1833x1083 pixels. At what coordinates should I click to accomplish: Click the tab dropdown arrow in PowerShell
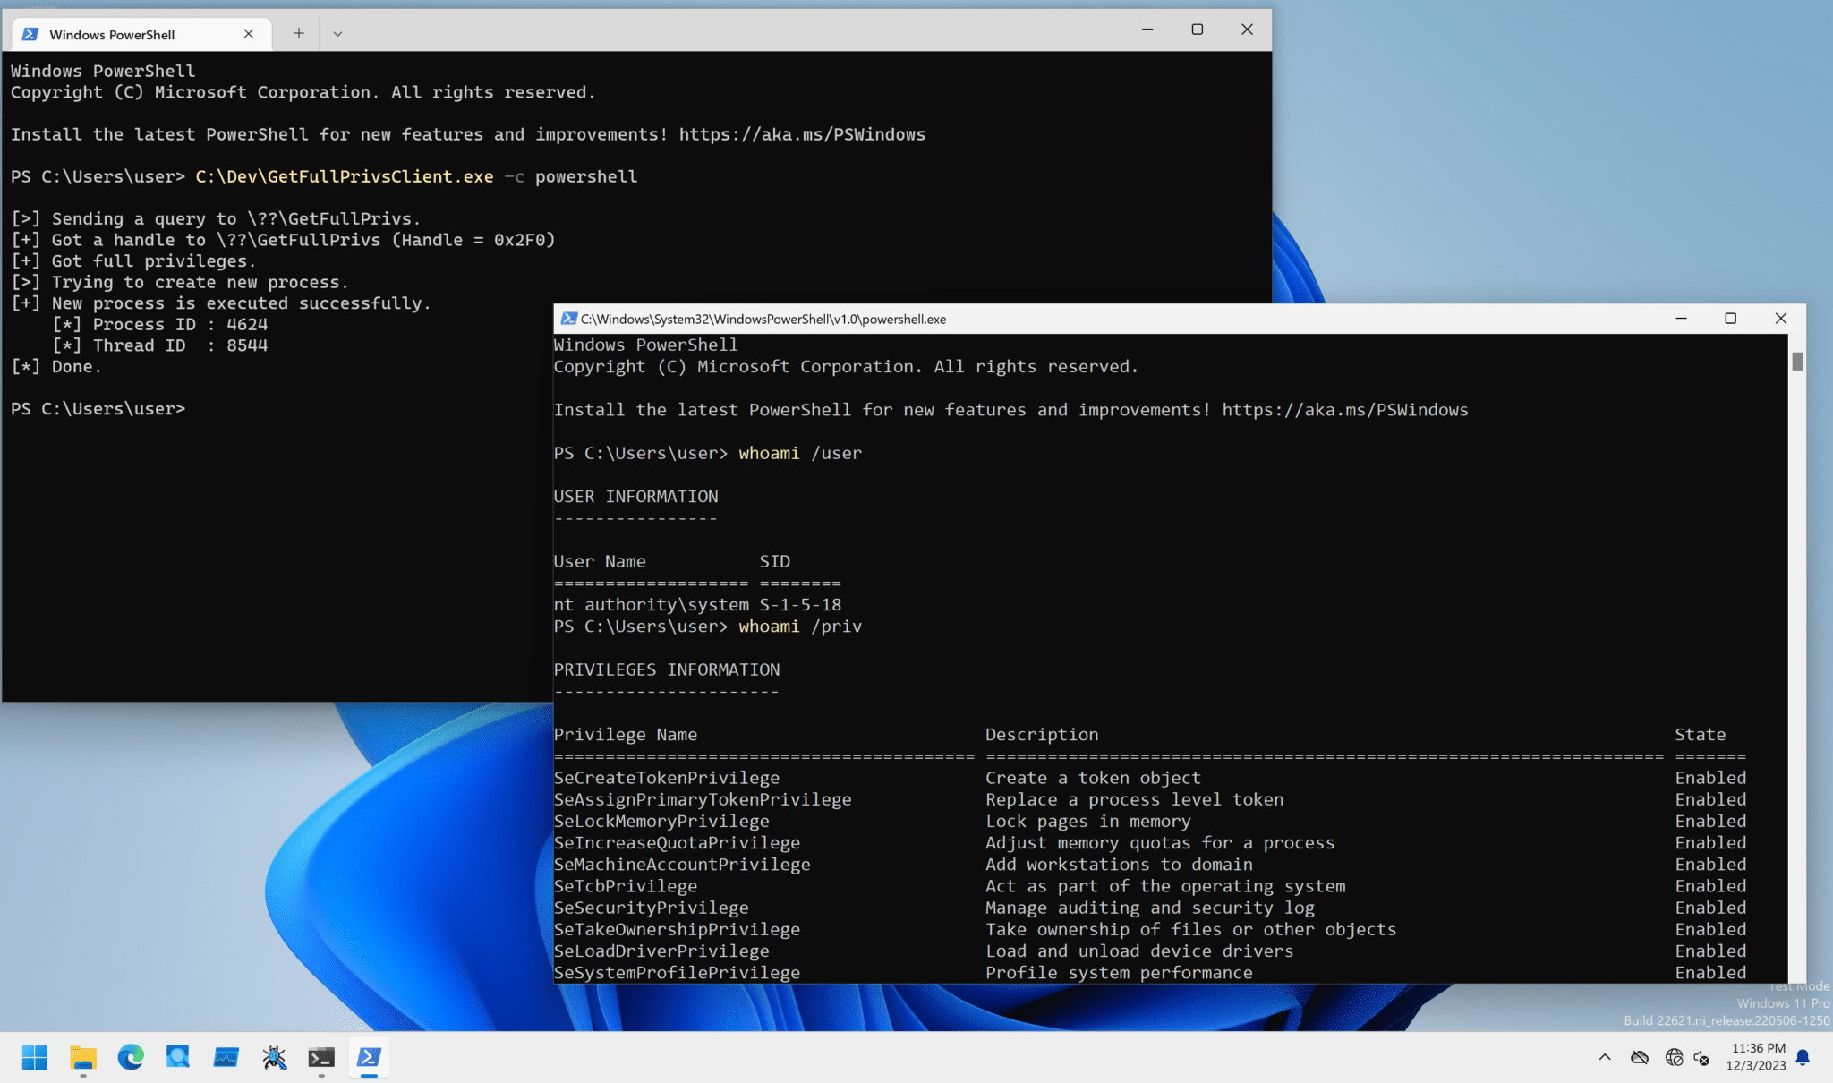point(337,33)
